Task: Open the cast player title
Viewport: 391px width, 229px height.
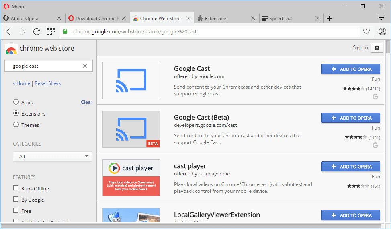Action: (x=190, y=166)
